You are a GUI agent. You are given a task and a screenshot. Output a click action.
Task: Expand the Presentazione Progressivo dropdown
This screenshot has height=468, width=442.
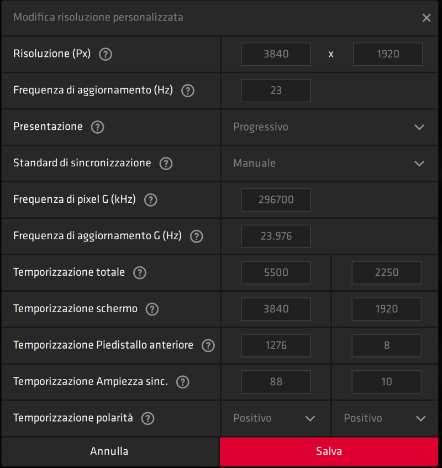tap(329, 127)
